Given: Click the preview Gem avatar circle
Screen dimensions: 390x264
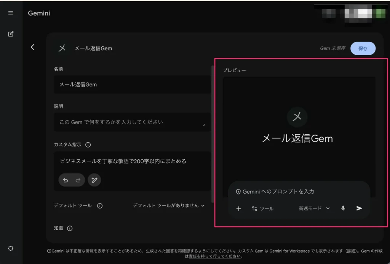Looking at the screenshot, I should pyautogui.click(x=297, y=117).
